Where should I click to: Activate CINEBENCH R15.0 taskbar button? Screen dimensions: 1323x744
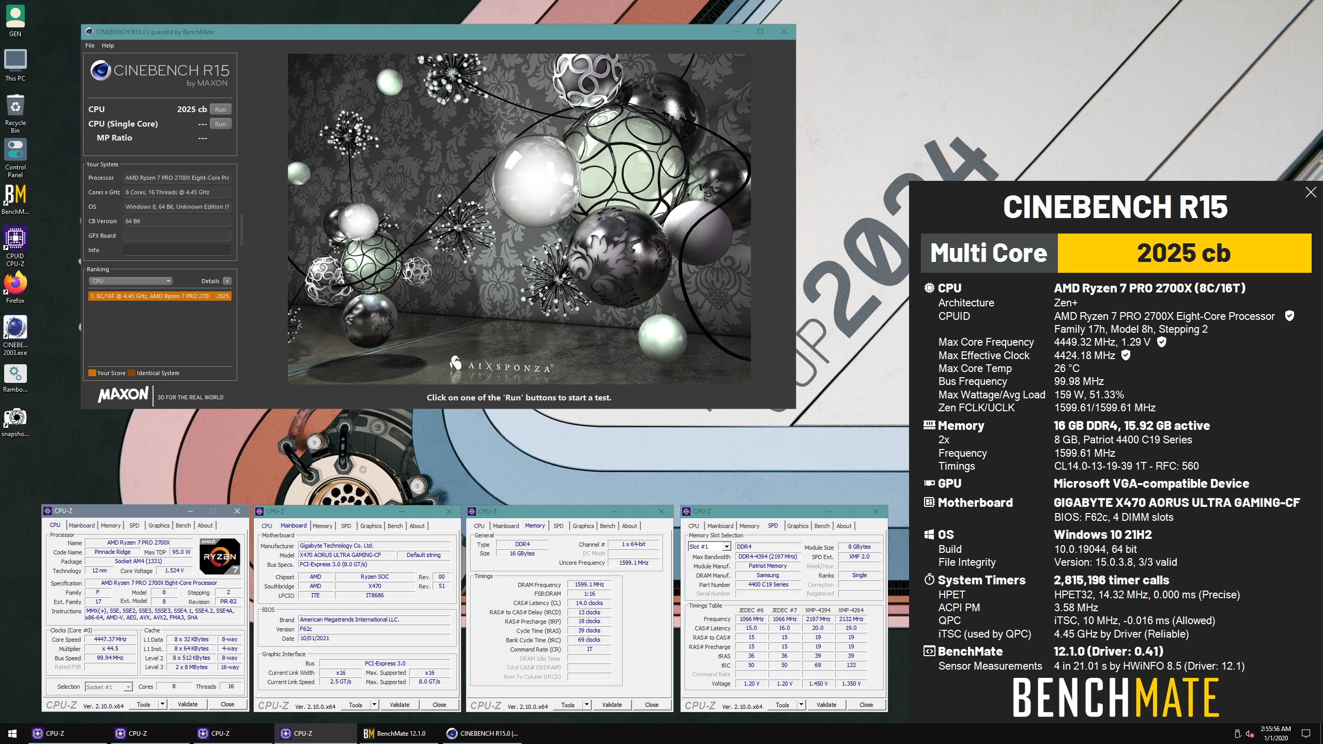pos(482,734)
